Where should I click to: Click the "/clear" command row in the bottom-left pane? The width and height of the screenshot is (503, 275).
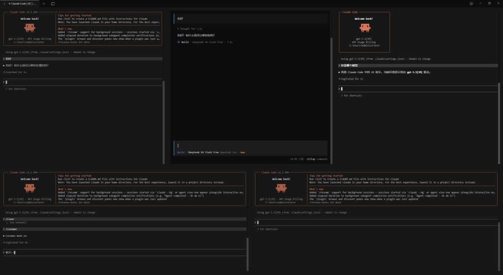coord(124,219)
